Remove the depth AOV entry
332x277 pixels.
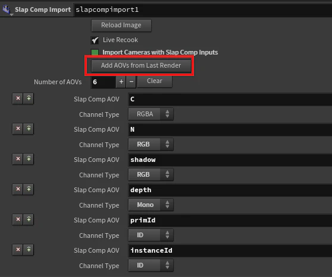[18, 189]
